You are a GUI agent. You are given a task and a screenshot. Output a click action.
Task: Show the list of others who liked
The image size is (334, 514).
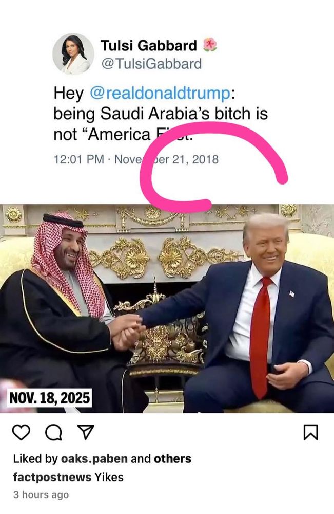[x=172, y=458]
